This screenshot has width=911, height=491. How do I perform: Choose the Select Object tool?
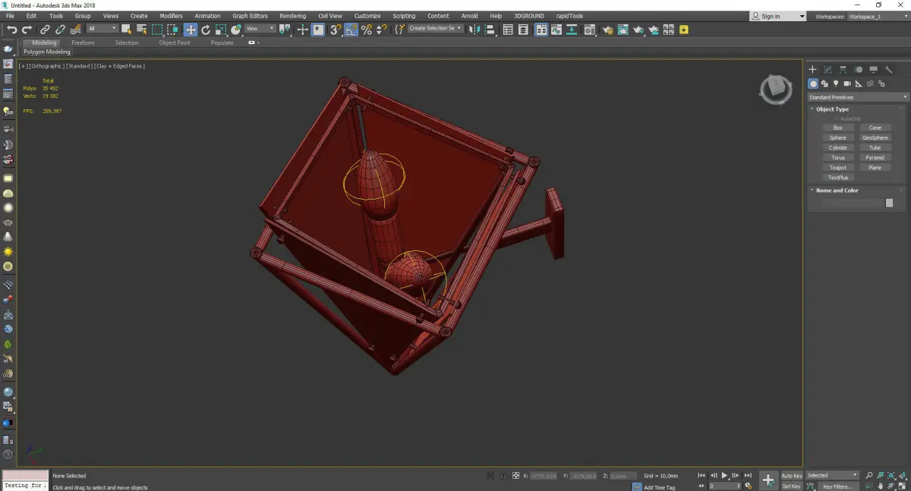pos(126,30)
